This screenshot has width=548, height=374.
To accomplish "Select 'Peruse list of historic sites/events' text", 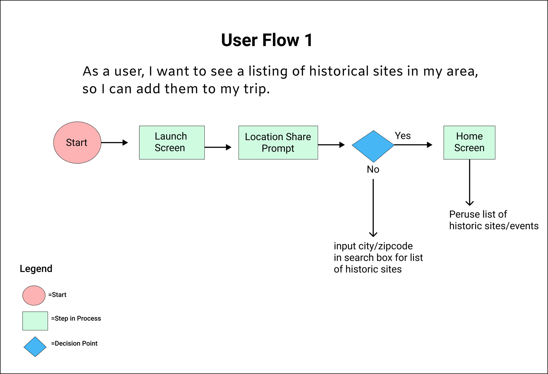I will [494, 220].
